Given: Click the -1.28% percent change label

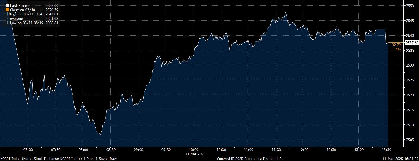Looking at the screenshot, I should pos(395,49).
